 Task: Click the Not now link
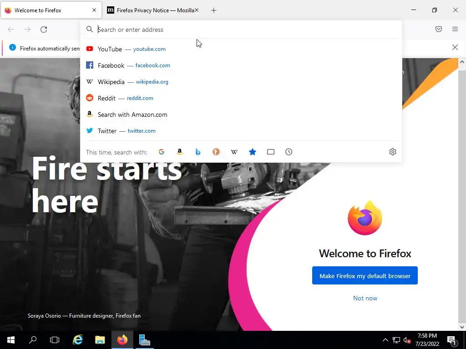point(365,298)
